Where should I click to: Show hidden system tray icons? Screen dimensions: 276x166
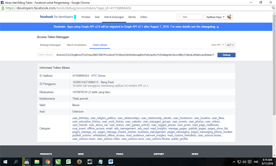234,162
